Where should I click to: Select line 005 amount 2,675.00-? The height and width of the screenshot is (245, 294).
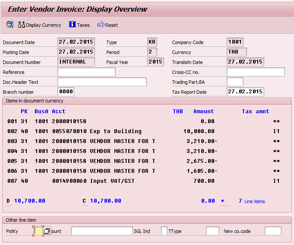coord(202,161)
